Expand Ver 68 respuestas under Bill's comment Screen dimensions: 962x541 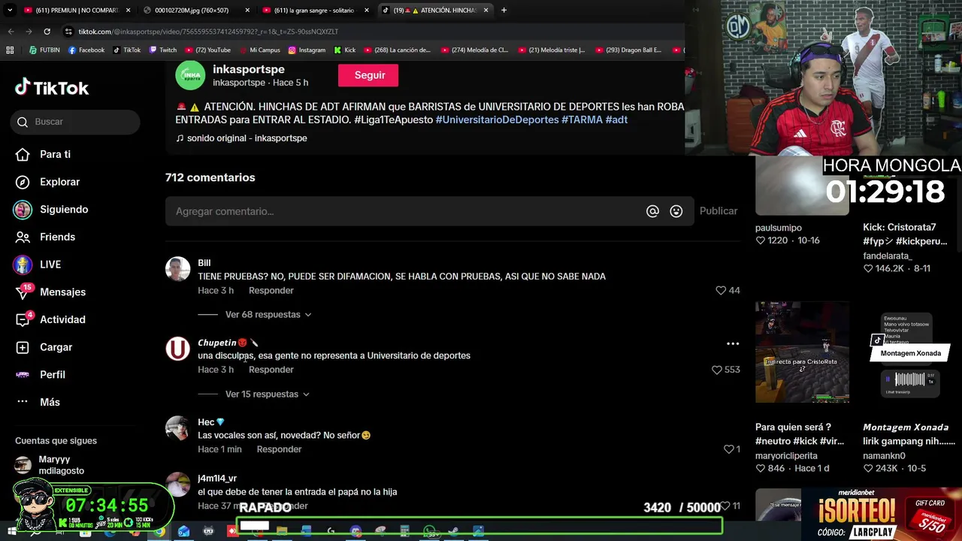(268, 315)
